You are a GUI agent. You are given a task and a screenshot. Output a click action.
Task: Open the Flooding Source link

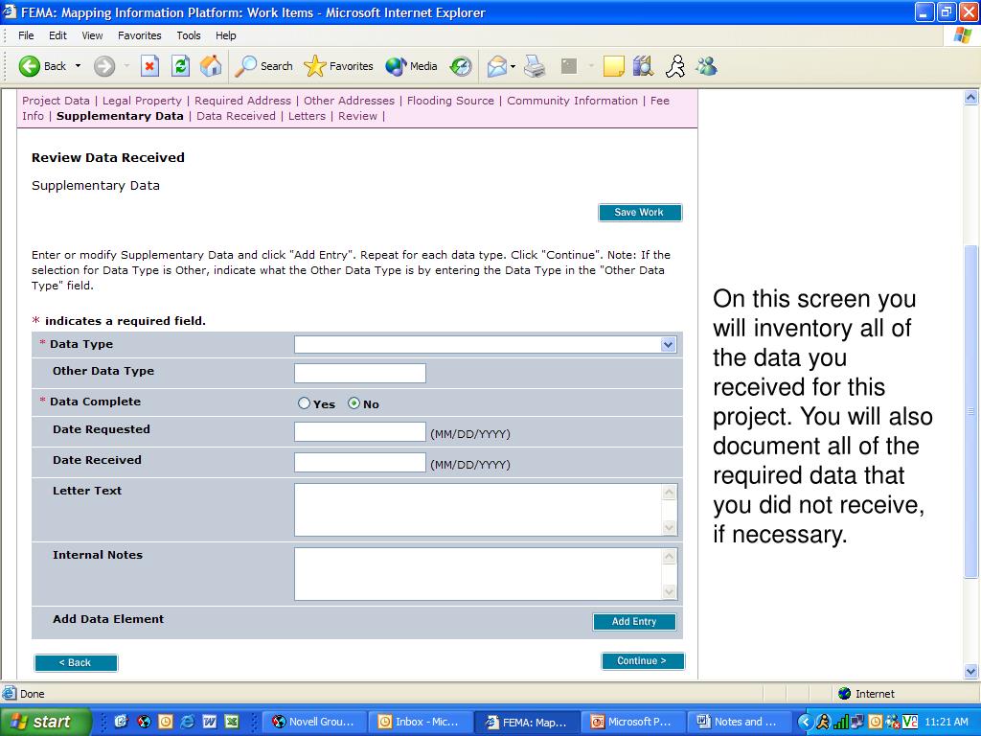coord(450,101)
